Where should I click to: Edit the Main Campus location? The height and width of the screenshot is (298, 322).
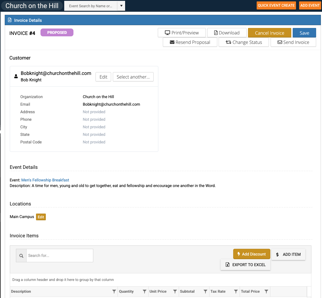tap(41, 217)
